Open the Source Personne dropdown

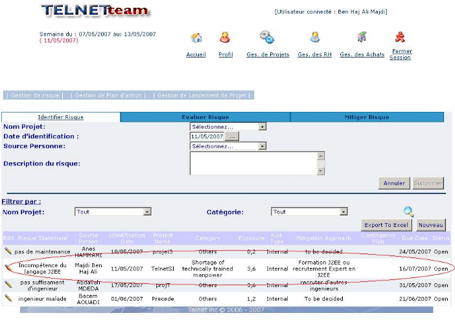pyautogui.click(x=262, y=146)
